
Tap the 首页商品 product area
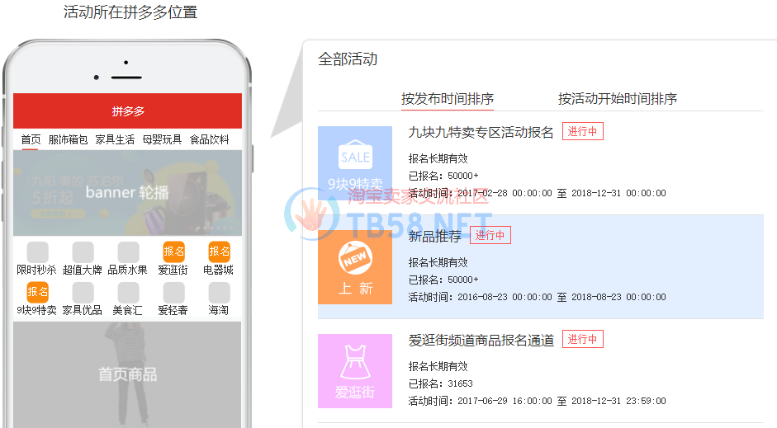click(x=127, y=374)
